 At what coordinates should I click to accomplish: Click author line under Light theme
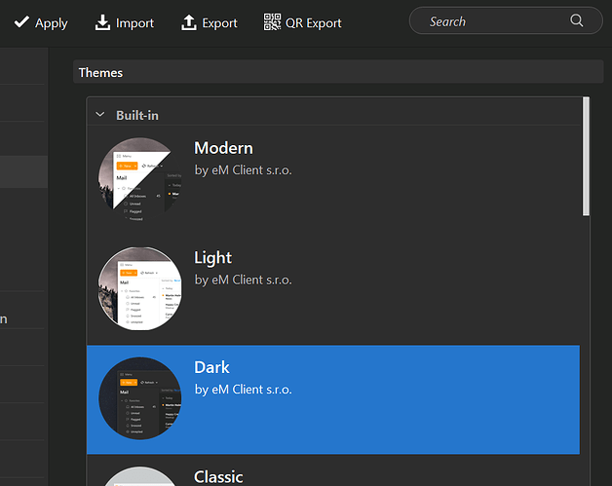point(244,280)
